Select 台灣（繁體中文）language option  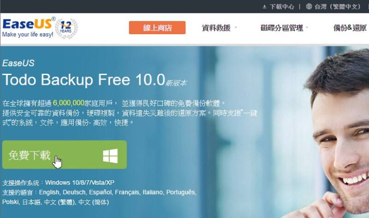click(338, 6)
